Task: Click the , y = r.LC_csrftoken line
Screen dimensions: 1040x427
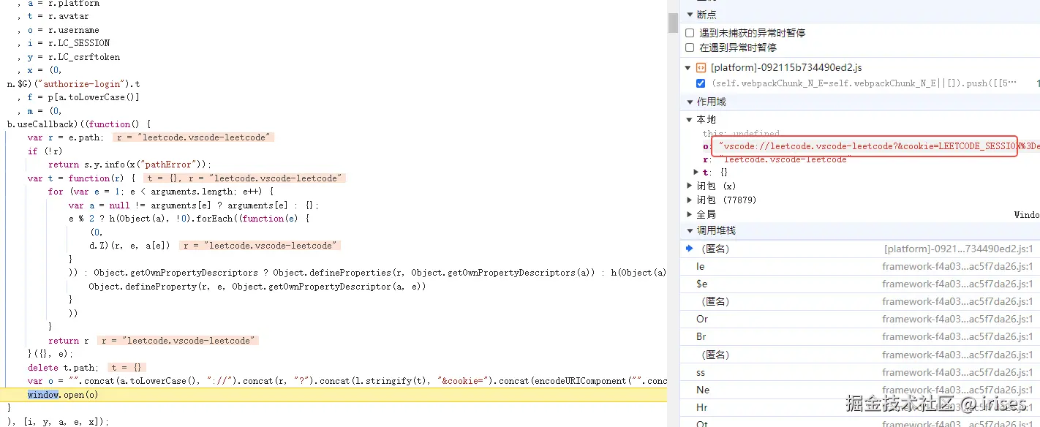Action: click(69, 57)
